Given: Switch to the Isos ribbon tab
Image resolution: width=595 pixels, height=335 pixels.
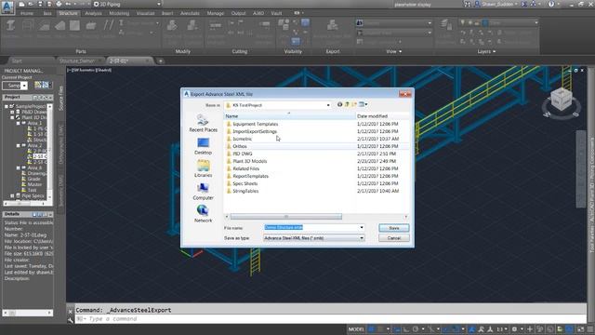Looking at the screenshot, I should [x=47, y=13].
